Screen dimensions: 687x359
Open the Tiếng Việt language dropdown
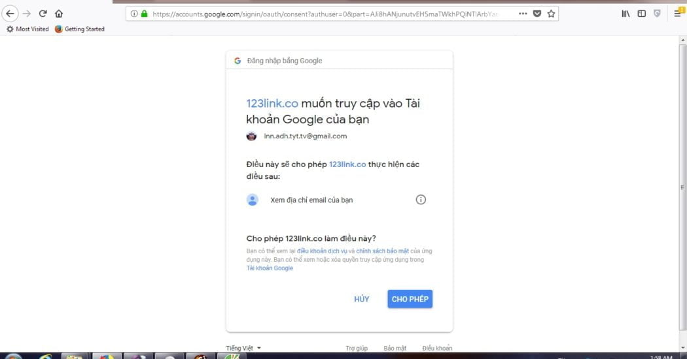[x=243, y=348]
